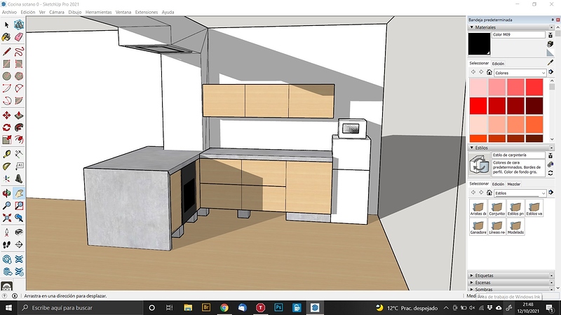Activate the Zoom magnifier tool
This screenshot has height=315, width=561.
pos(6,206)
